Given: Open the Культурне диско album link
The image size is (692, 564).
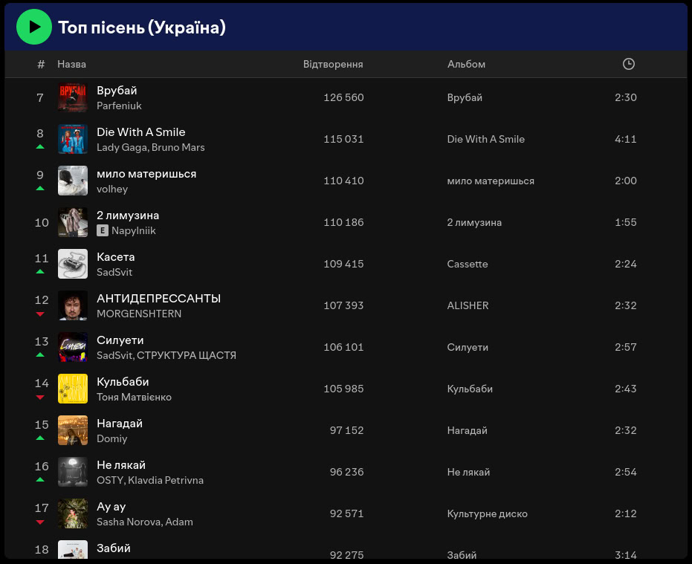Looking at the screenshot, I should tap(488, 513).
